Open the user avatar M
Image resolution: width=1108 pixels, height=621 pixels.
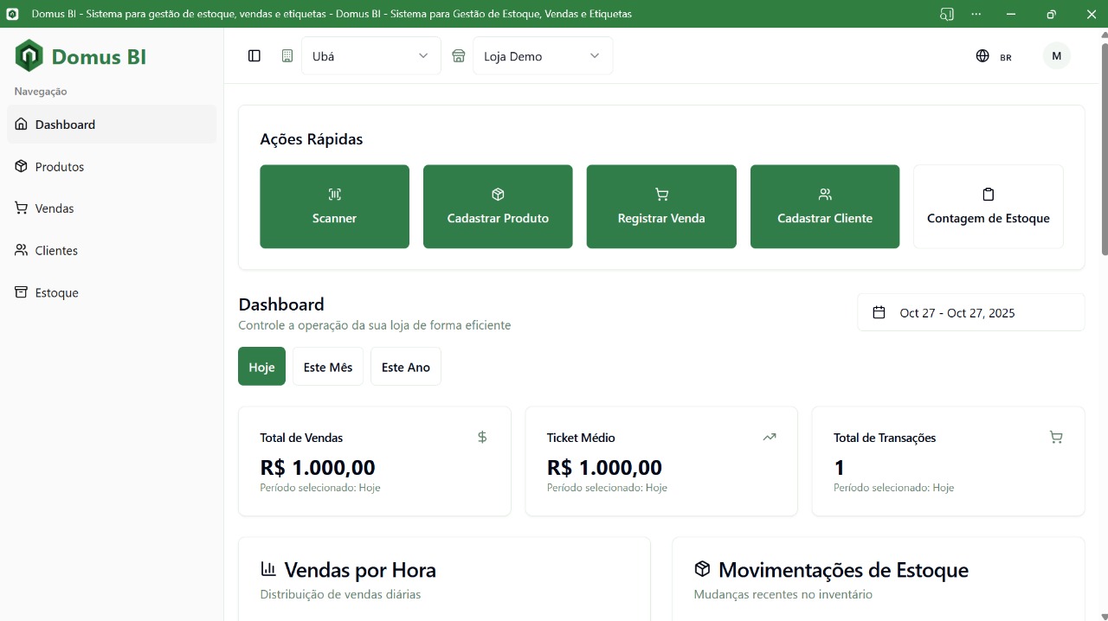tap(1056, 56)
